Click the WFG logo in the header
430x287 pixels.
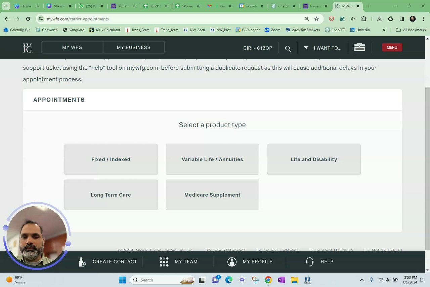point(27,48)
